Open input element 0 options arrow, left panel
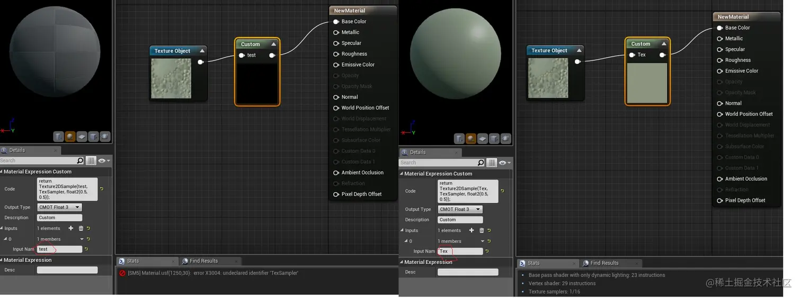Image resolution: width=801 pixels, height=298 pixels. click(81, 239)
